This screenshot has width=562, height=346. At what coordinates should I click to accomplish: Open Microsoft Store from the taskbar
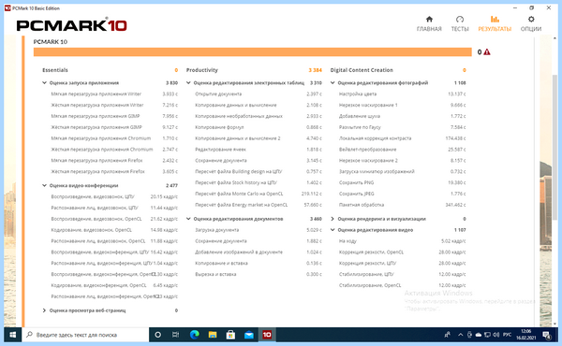[x=230, y=335]
